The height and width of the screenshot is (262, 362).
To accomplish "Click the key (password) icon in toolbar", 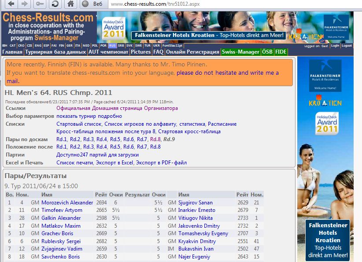I will (39, 4).
